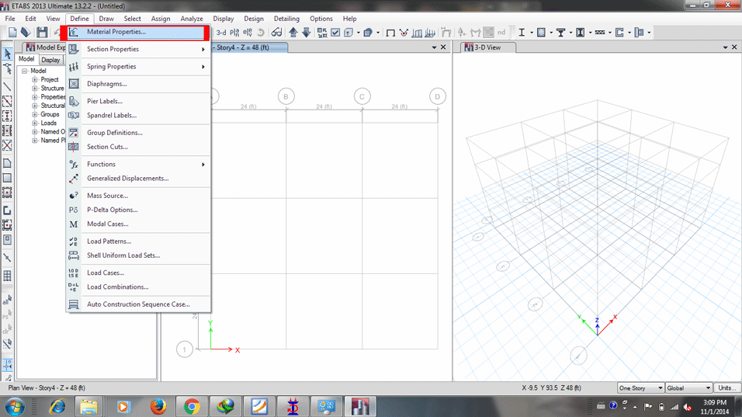Open Load Patterns dialog entry
Viewport: 742px width, 417px height.
[137, 242]
